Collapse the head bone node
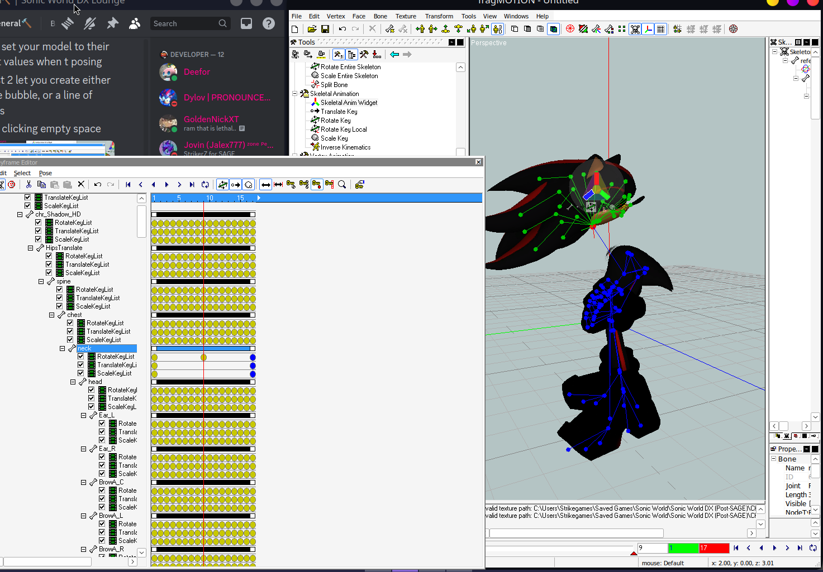The width and height of the screenshot is (823, 572). (73, 382)
